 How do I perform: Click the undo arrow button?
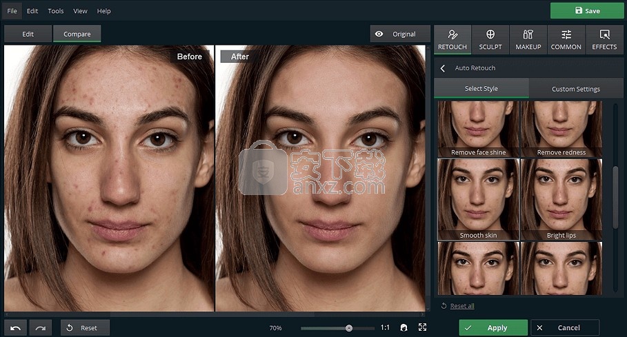tap(16, 328)
